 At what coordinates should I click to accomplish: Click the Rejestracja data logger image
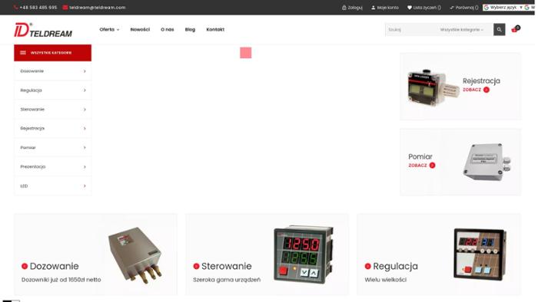[x=433, y=87]
